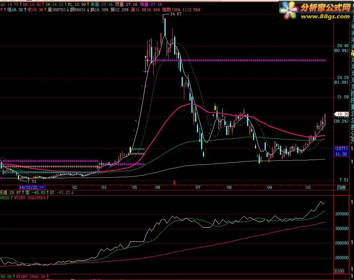Click the 02 month marker on time axis
354x280 pixels.
click(x=75, y=187)
